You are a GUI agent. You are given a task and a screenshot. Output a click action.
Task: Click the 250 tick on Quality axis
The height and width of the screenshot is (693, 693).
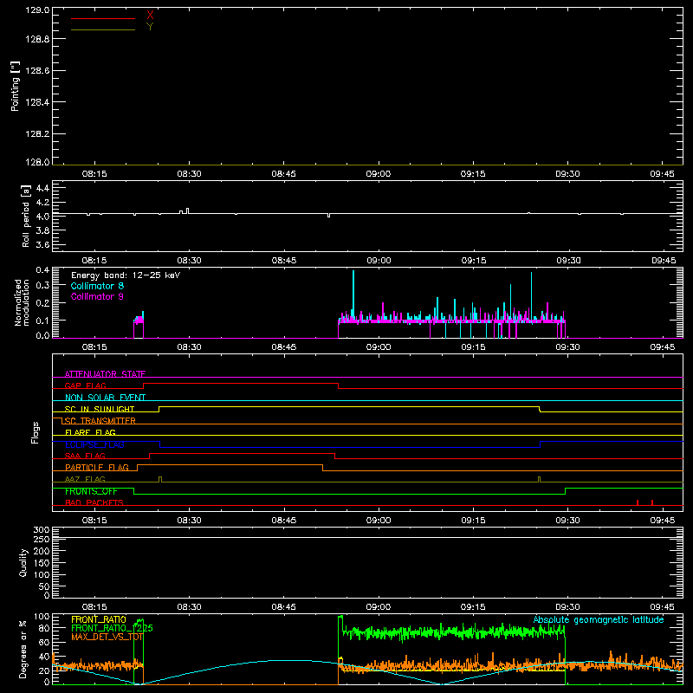tap(41, 540)
